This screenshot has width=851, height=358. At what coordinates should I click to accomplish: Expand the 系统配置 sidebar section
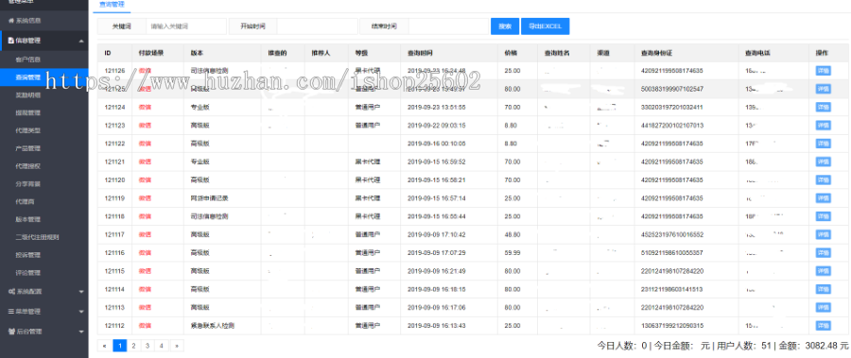click(43, 291)
